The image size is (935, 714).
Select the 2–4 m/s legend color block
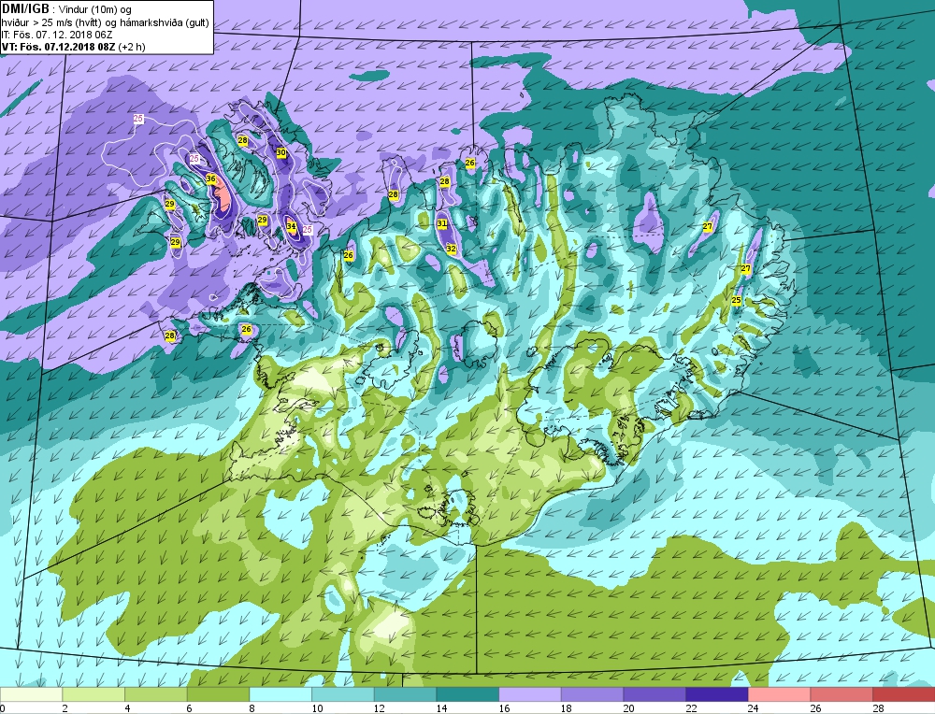point(93,694)
